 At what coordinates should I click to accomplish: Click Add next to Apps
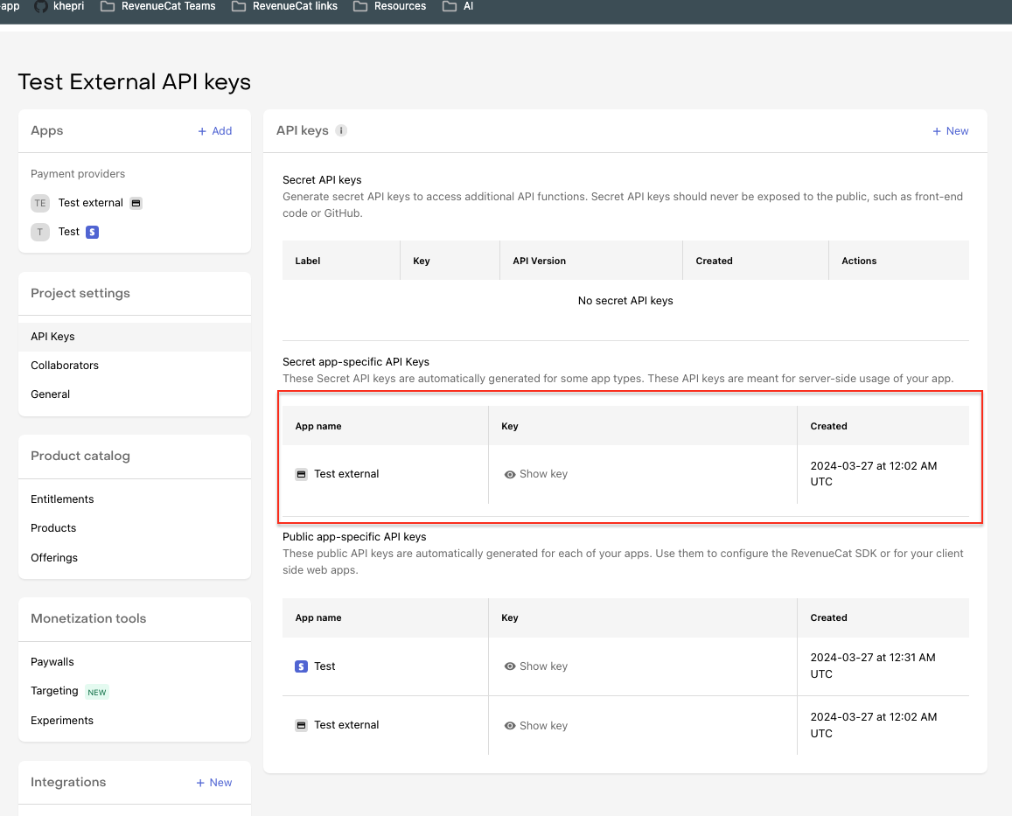click(x=214, y=130)
